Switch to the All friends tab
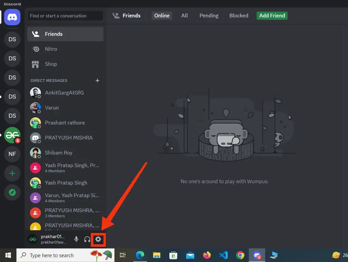The image size is (348, 262). click(x=184, y=16)
